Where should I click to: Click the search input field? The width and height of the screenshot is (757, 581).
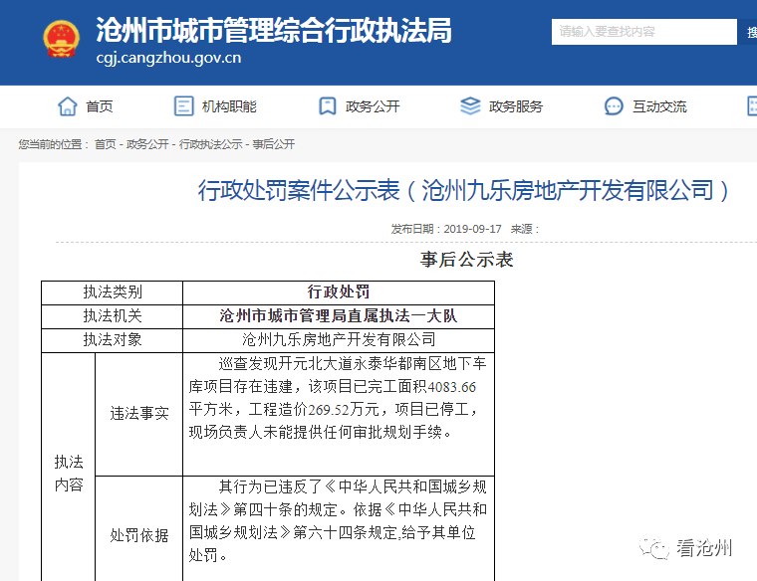pos(644,32)
